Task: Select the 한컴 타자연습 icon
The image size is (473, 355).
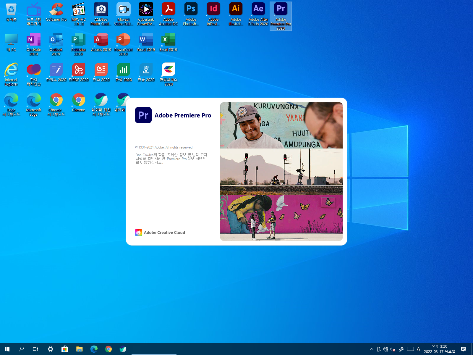Action: tap(34, 74)
